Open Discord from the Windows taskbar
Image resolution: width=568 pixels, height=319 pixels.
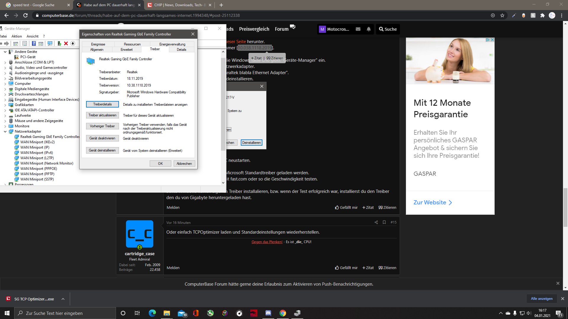point(268,313)
